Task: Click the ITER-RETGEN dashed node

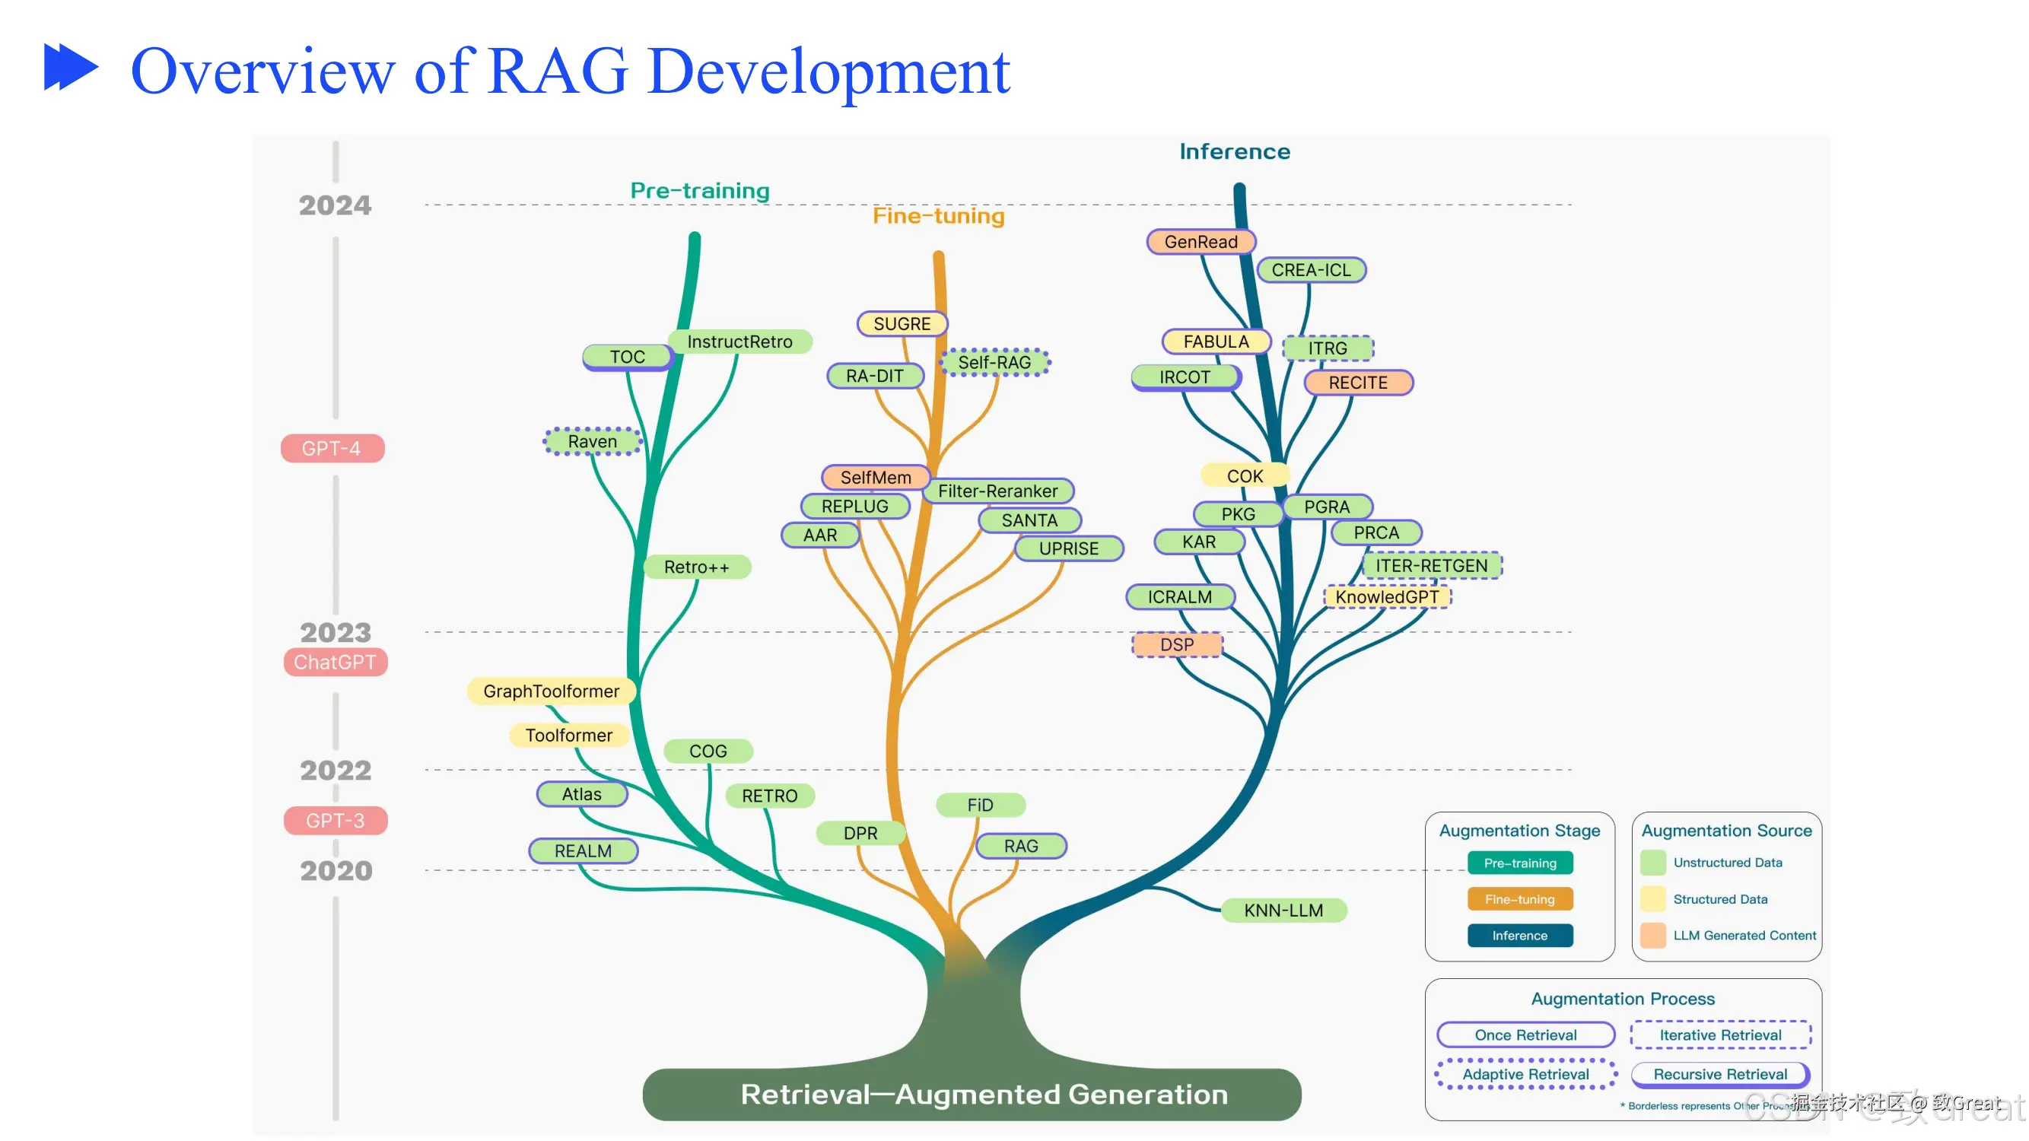Action: tap(1432, 565)
